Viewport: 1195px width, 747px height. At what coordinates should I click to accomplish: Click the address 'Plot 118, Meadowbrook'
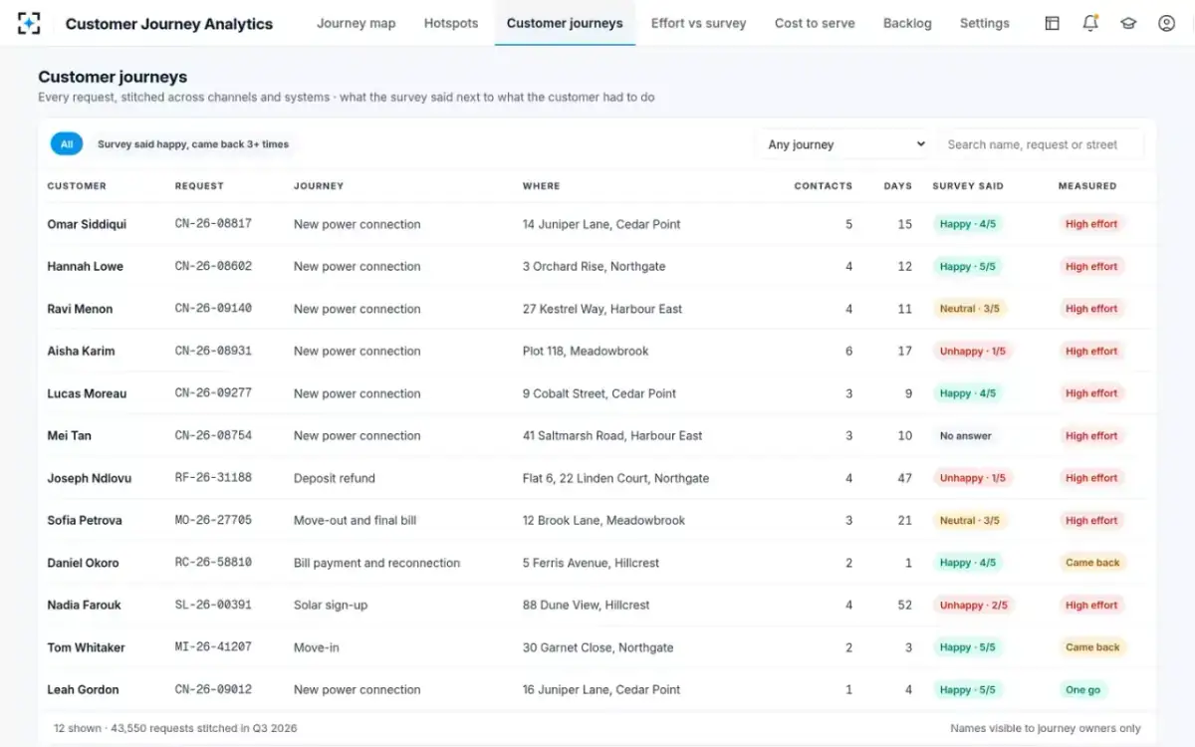click(x=586, y=351)
